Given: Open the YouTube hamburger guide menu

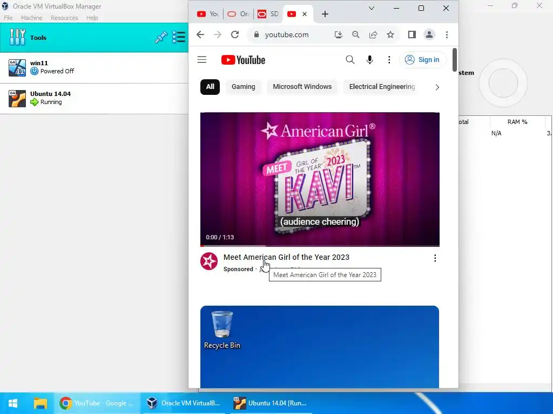Looking at the screenshot, I should point(202,60).
